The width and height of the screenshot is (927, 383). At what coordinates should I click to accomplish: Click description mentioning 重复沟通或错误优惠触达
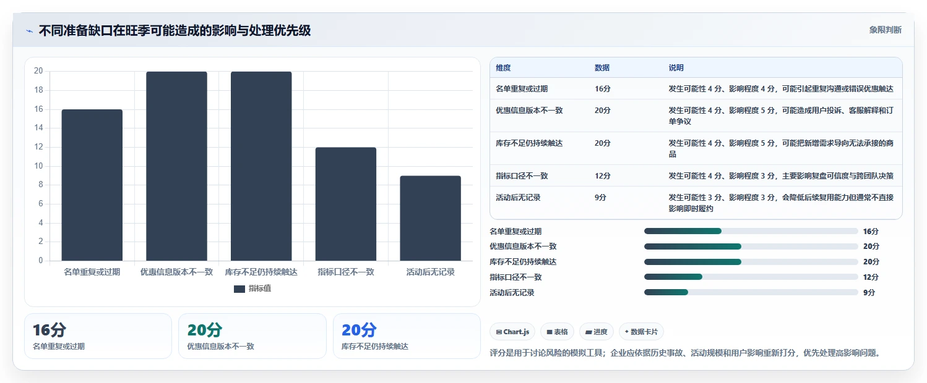[x=781, y=89]
